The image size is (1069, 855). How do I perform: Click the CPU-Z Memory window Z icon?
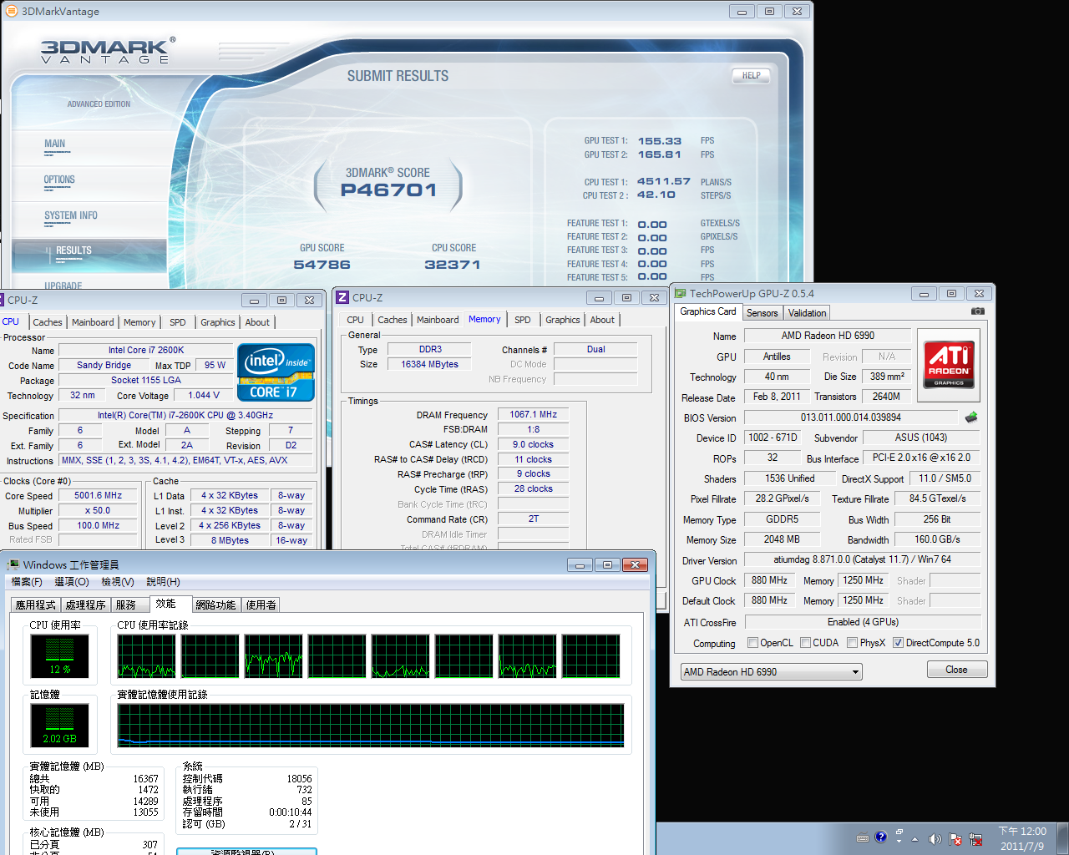pos(342,297)
